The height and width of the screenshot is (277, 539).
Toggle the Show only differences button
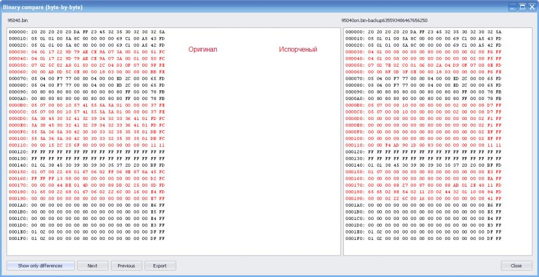coord(39,266)
